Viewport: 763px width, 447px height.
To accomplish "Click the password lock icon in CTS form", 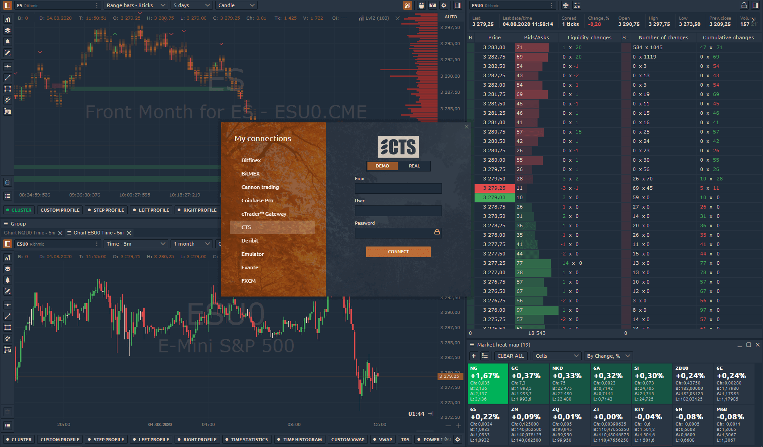I will click(x=437, y=232).
